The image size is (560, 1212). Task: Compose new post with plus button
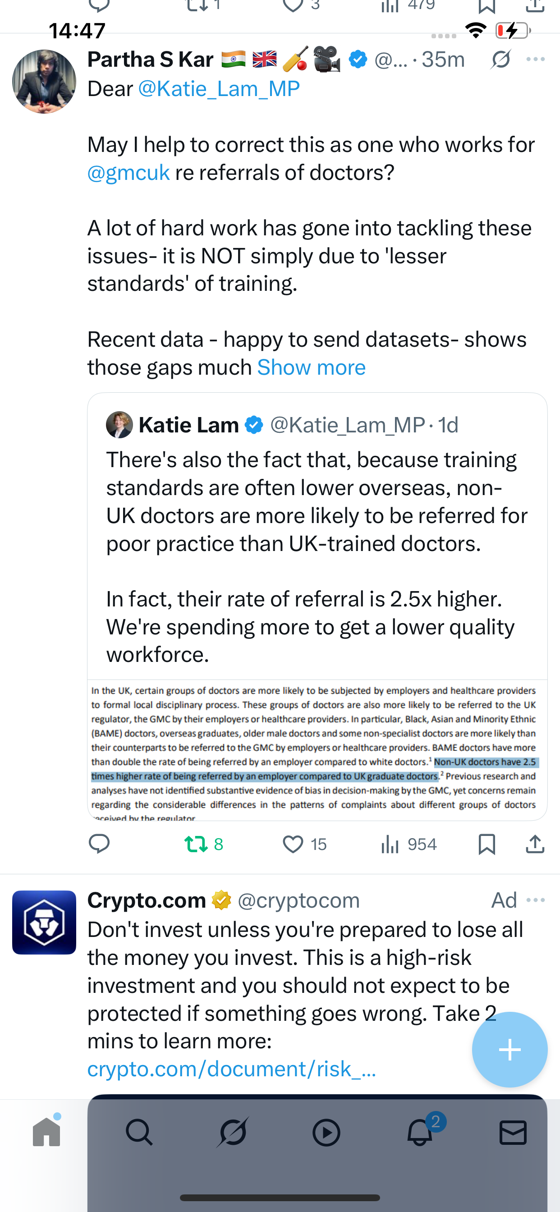point(510,1050)
